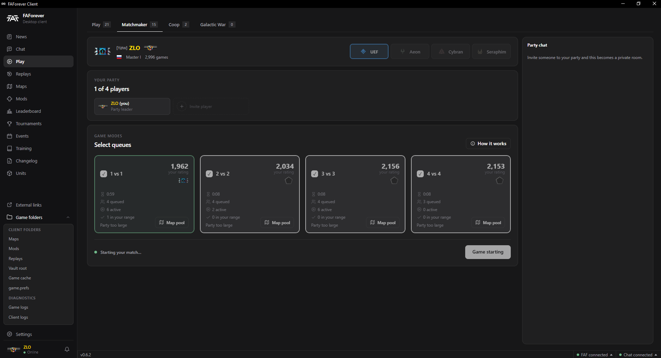Expand the Chat connected status menu
Image resolution: width=661 pixels, height=358 pixels.
click(638, 355)
